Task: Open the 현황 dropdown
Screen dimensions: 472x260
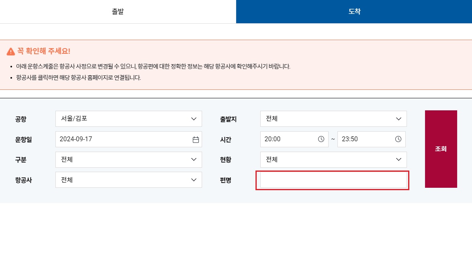Action: [x=333, y=159]
